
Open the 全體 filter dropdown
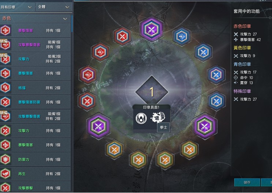pyautogui.click(x=54, y=7)
